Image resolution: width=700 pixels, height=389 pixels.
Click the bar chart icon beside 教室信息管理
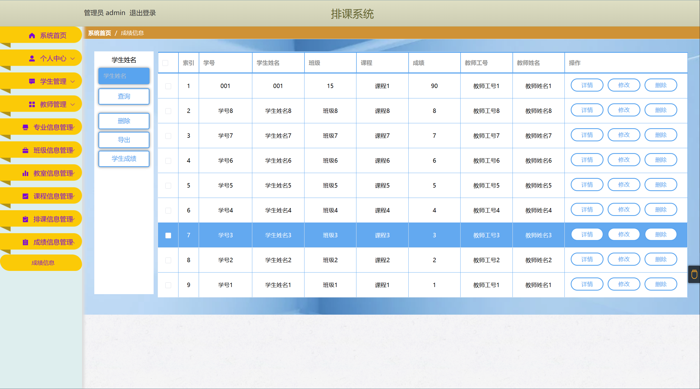coord(25,173)
